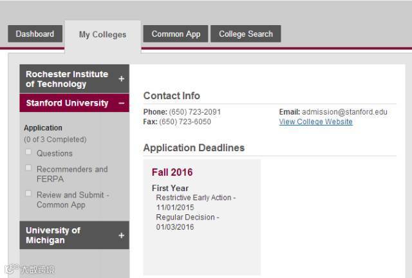Toggle Recommenders and FERPA checkbox

tap(28, 168)
